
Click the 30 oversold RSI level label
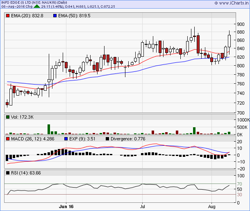[239, 195]
